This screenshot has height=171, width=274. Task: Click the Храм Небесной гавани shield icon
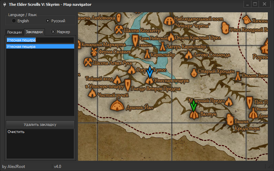tap(135, 41)
